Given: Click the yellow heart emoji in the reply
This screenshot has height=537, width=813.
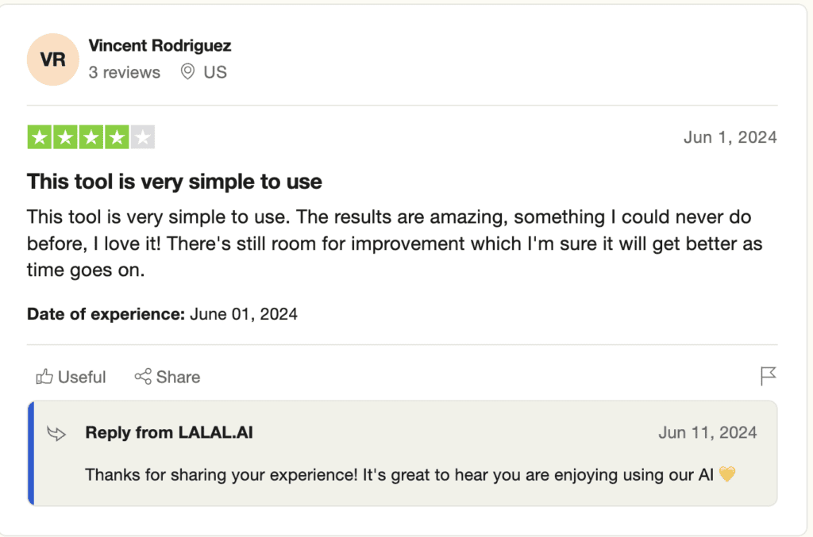Looking at the screenshot, I should coord(727,474).
